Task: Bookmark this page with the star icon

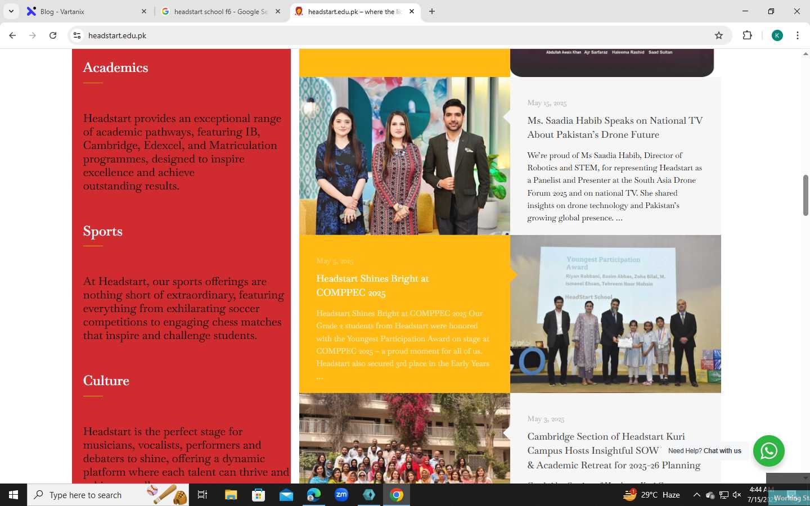Action: click(x=719, y=35)
